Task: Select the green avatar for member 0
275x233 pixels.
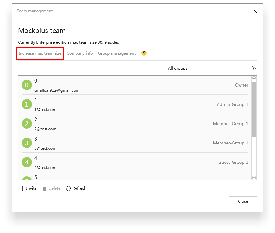Action: coord(27,85)
